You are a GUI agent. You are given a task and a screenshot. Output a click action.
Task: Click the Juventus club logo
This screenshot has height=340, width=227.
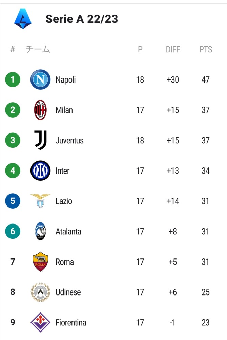tap(40, 140)
